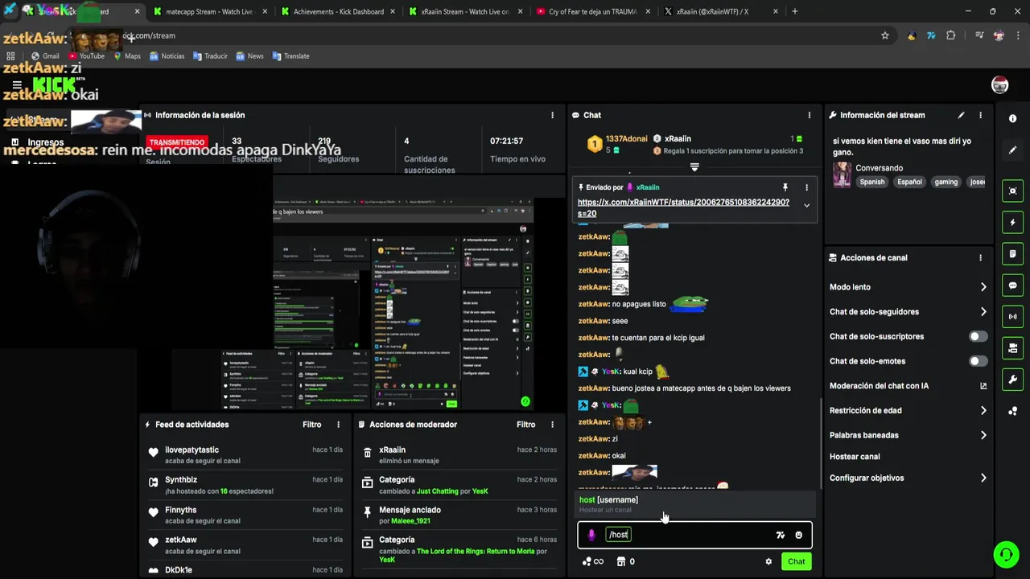Image resolution: width=1030 pixels, height=579 pixels.
Task: Open Filtro in Feed de actividades
Action: [311, 425]
